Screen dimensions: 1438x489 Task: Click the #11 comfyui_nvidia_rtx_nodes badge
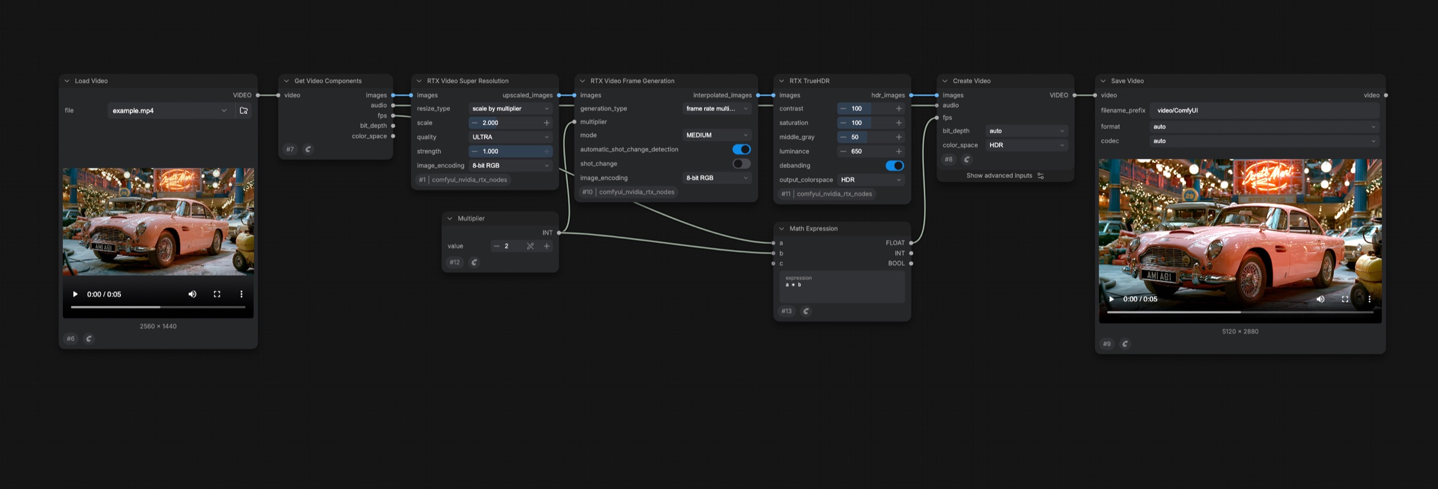827,194
